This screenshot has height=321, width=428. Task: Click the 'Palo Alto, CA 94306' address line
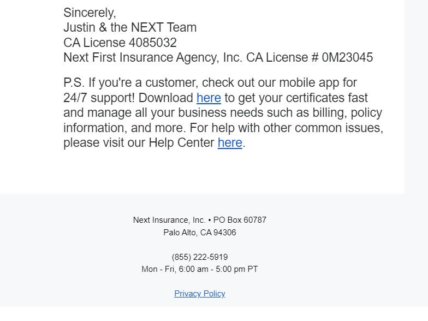tap(200, 233)
